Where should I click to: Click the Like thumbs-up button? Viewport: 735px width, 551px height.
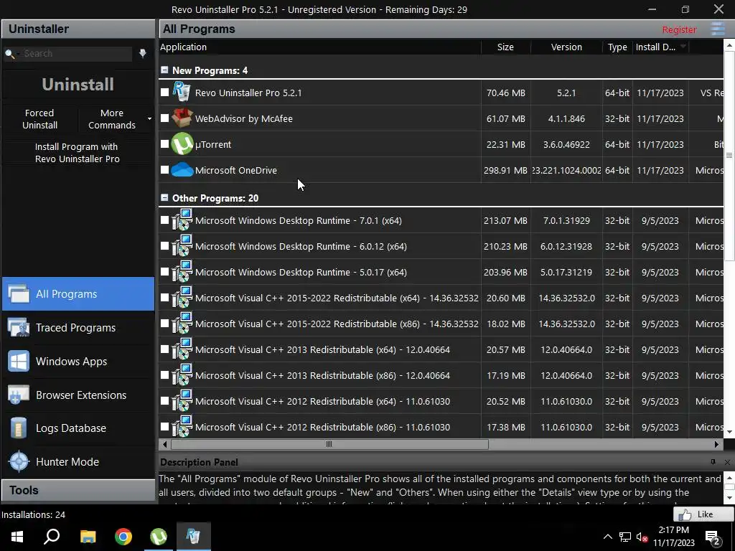(703, 514)
